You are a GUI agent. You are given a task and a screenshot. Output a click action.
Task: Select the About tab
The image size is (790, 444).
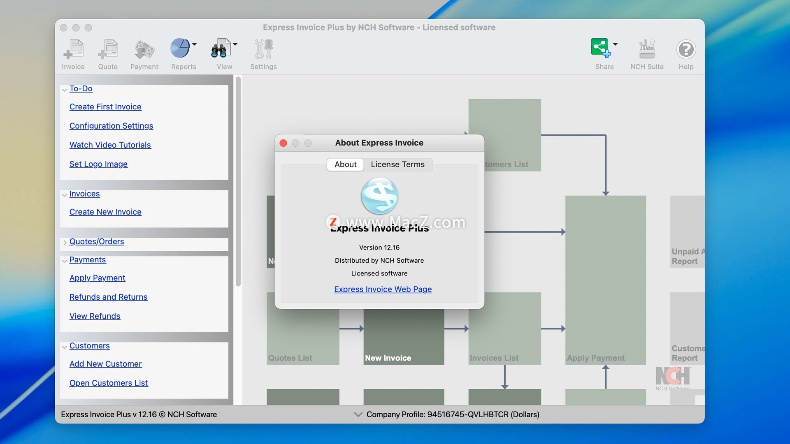[345, 164]
